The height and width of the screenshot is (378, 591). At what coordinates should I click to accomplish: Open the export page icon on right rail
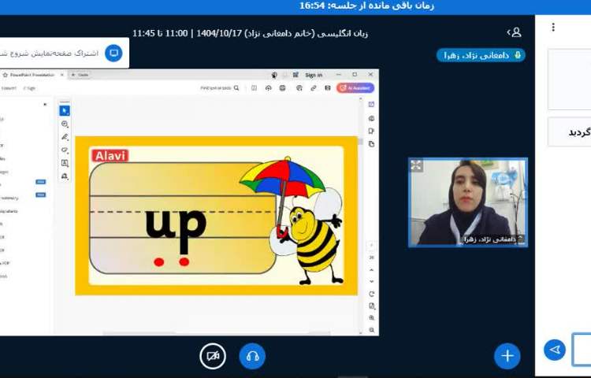tap(371, 131)
